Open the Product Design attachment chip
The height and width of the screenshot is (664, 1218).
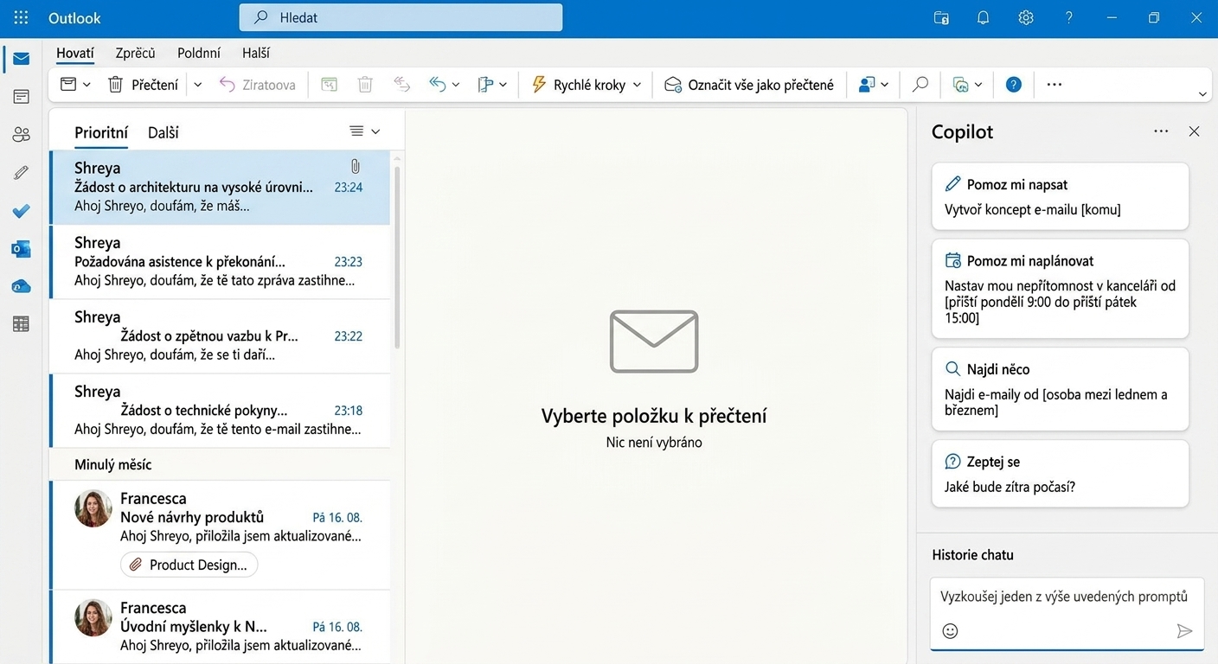coord(189,565)
